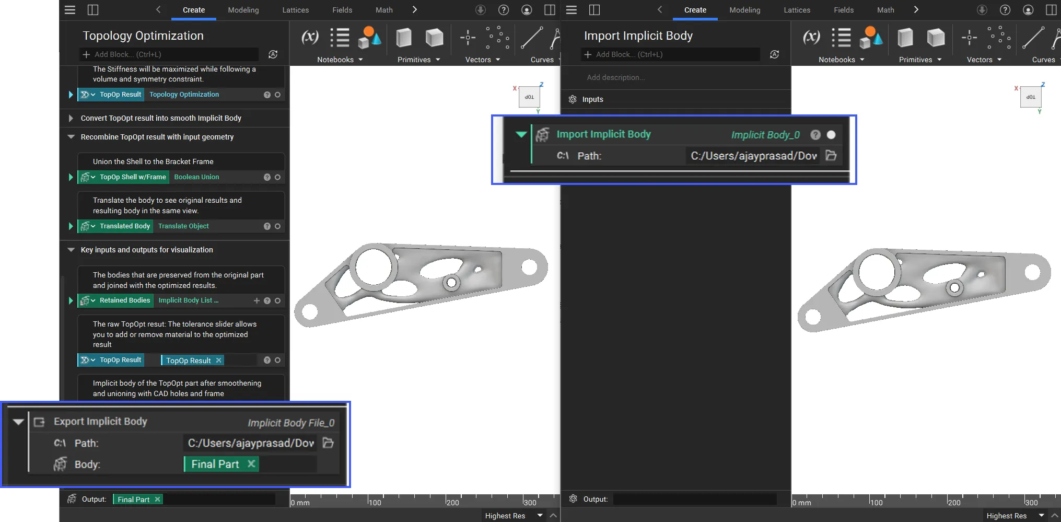Viewport: 1061px width, 522px height.
Task: Open hamburger menu in left Topology Optimization window
Action: coord(70,10)
